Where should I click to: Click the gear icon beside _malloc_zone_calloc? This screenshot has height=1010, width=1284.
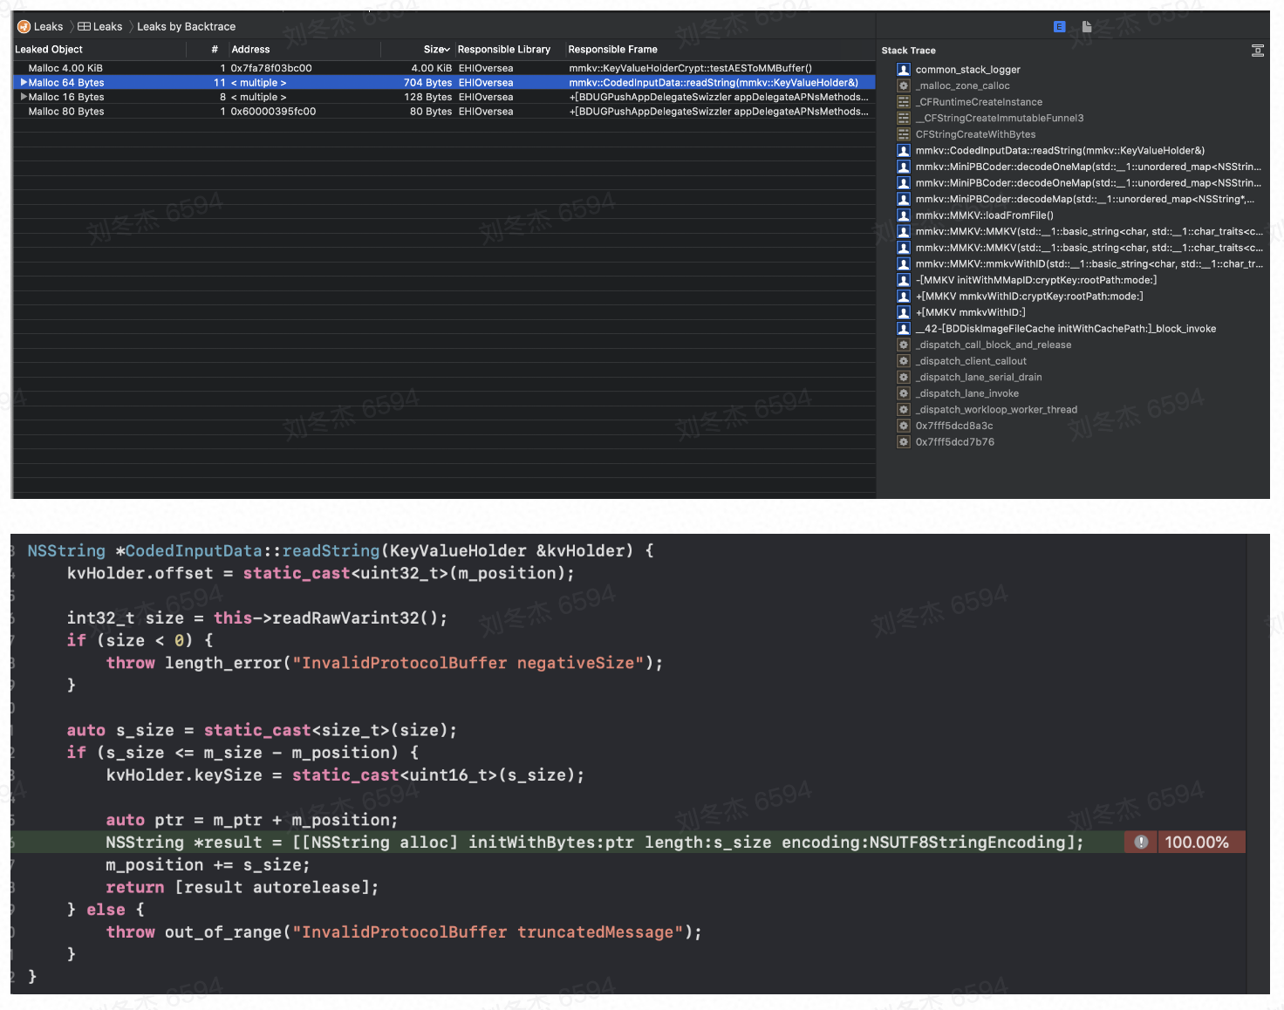tap(903, 85)
